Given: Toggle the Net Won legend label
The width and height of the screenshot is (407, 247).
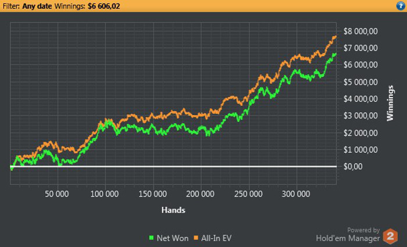Looking at the screenshot, I should 169,238.
